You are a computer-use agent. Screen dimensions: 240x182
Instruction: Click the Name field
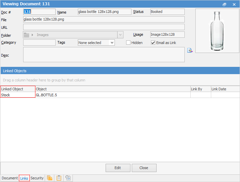point(105,12)
